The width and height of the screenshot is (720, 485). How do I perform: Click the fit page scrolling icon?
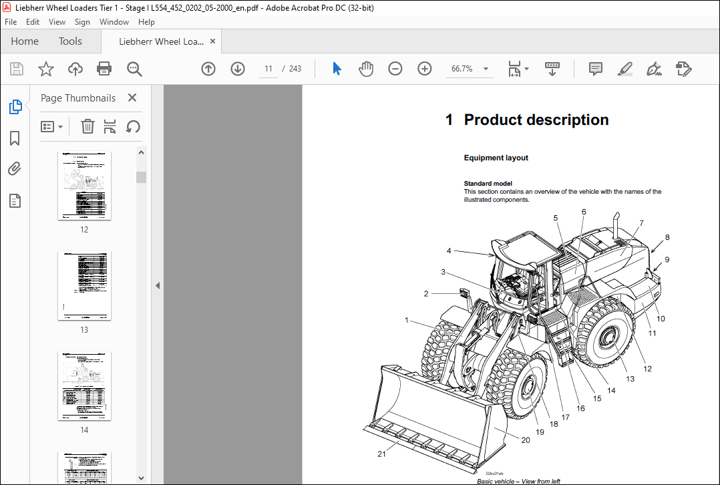(x=515, y=69)
